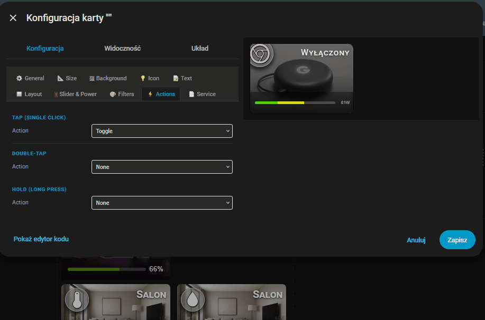Click the Pokaż edytor kodu link
This screenshot has height=320, width=485.
(41, 239)
